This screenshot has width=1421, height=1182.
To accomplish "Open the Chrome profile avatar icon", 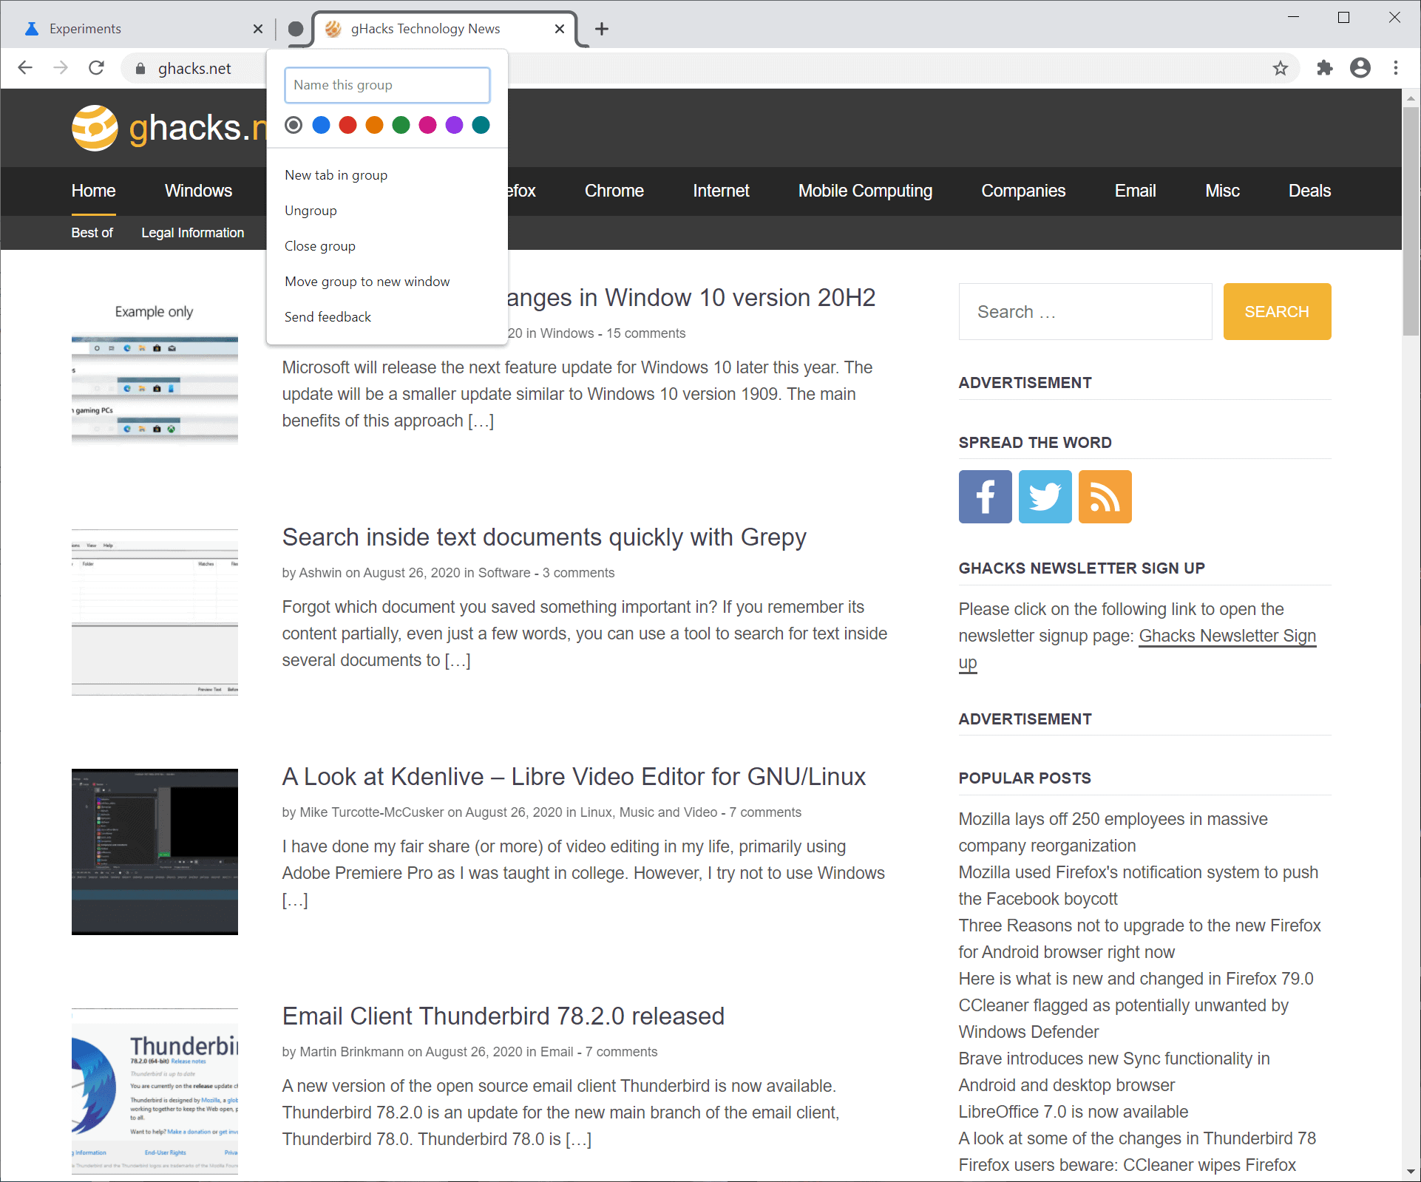I will [x=1360, y=68].
